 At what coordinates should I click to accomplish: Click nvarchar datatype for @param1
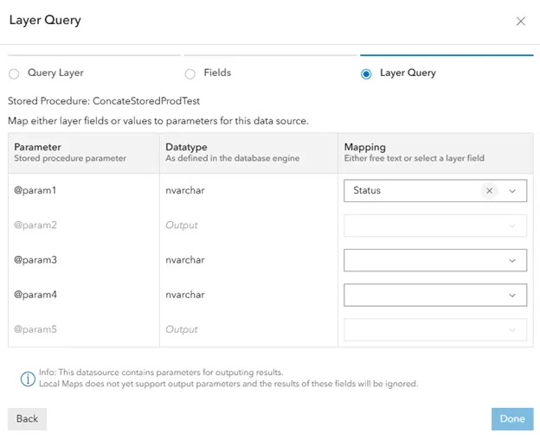pos(185,190)
